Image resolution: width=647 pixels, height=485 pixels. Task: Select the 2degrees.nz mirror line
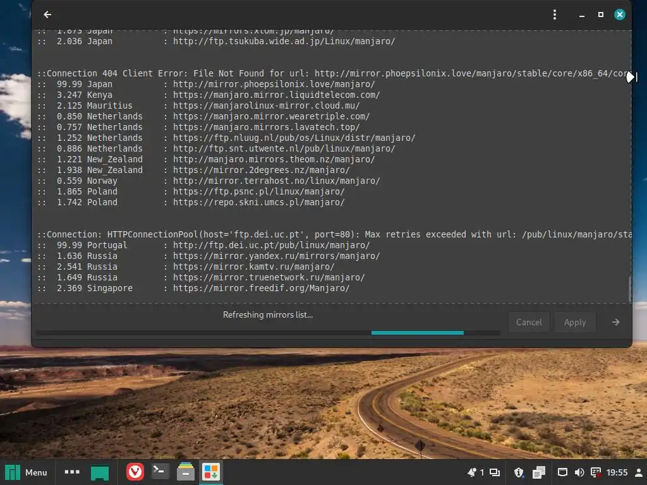pyautogui.click(x=193, y=170)
